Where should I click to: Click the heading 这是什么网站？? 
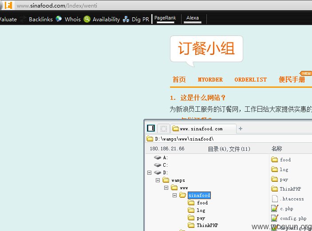[203, 98]
